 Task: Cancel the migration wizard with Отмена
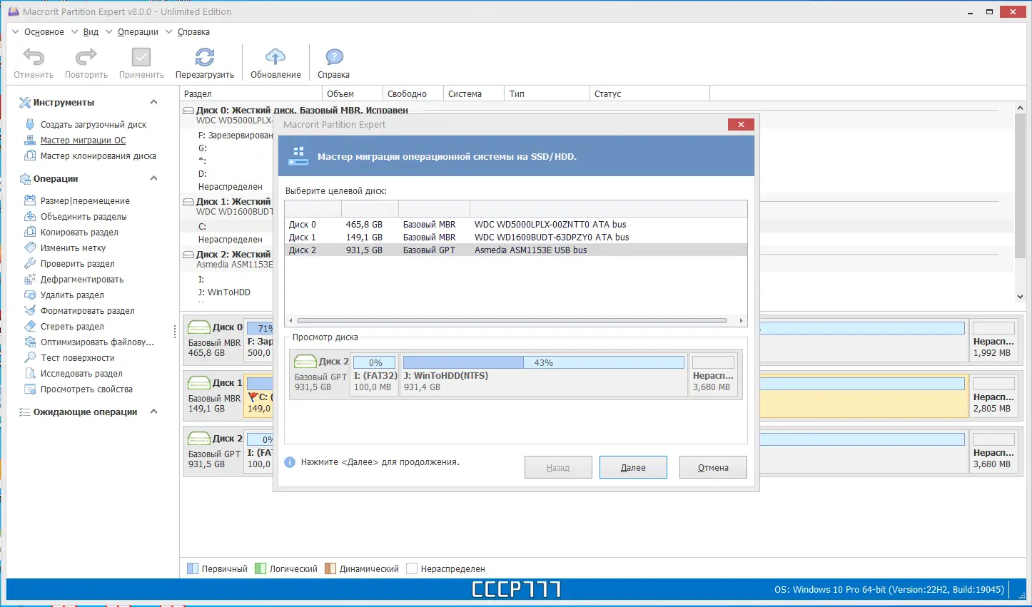(x=712, y=467)
